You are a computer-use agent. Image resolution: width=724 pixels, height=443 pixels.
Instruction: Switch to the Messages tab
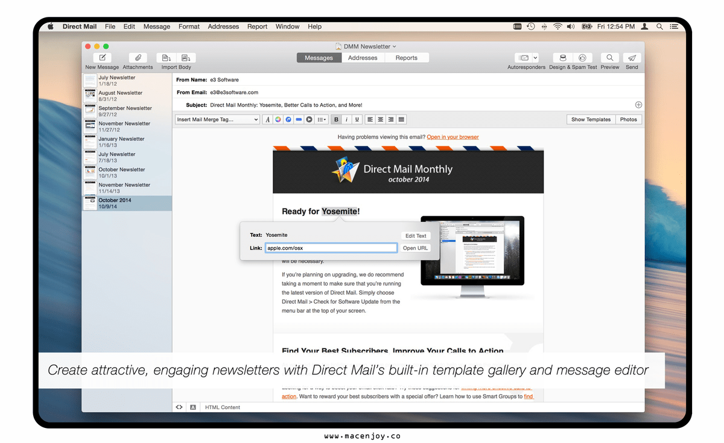pyautogui.click(x=319, y=58)
